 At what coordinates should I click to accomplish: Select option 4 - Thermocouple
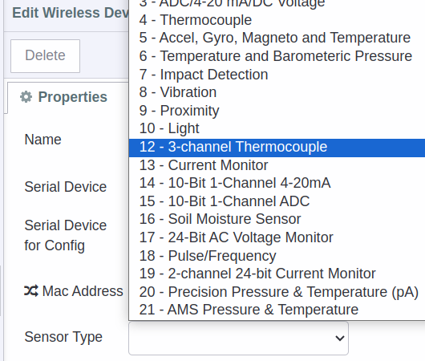coord(277,20)
